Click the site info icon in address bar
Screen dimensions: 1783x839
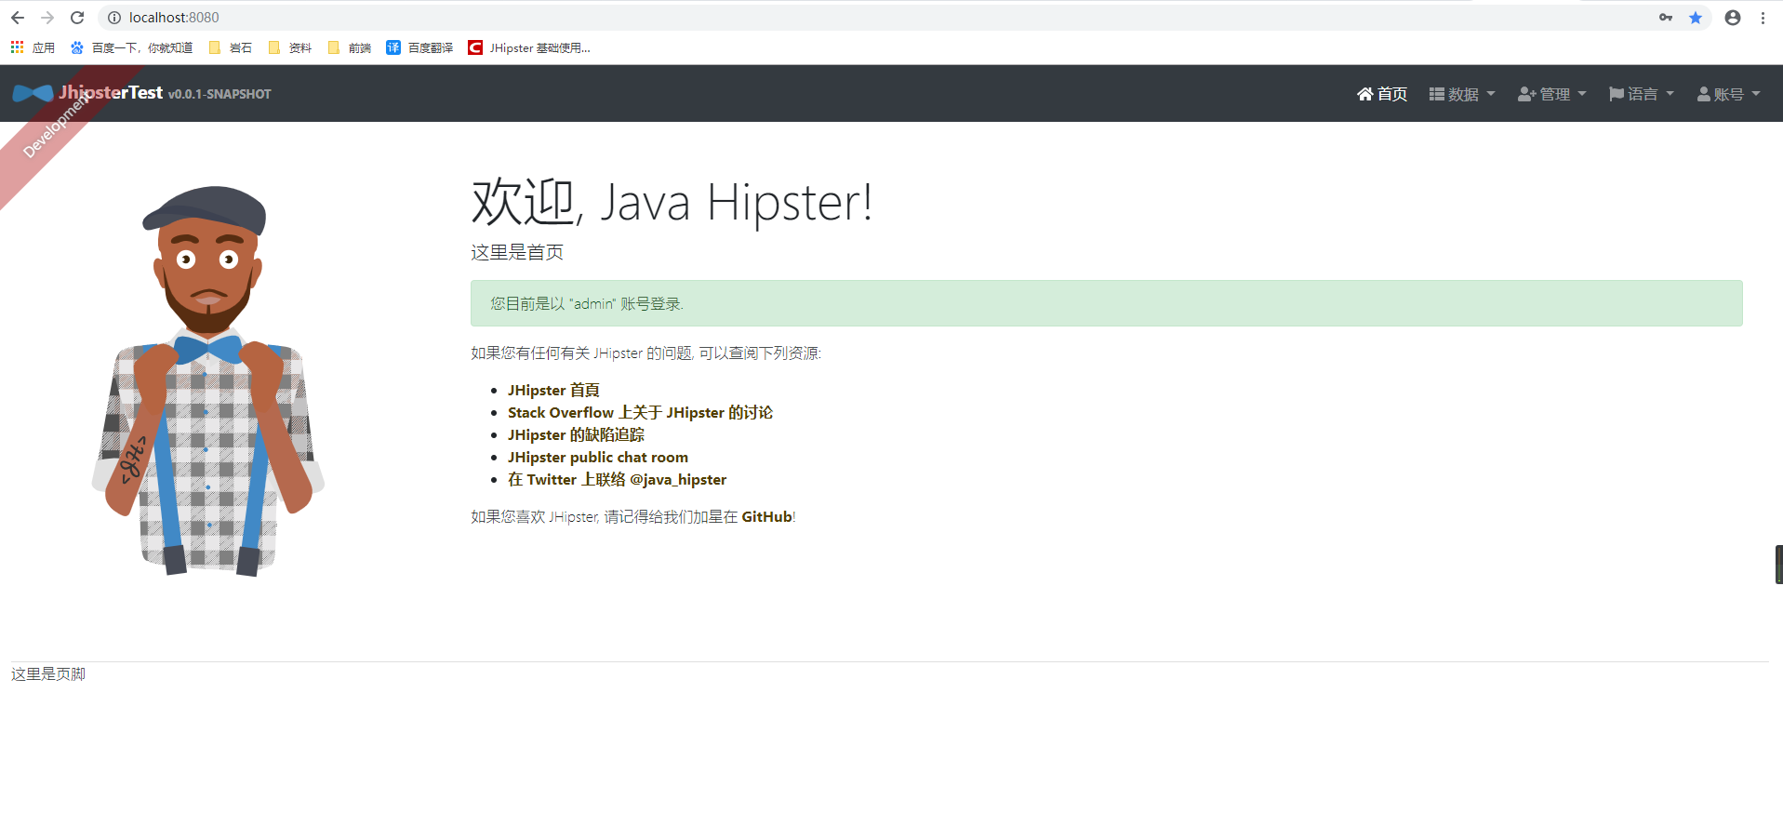[114, 18]
